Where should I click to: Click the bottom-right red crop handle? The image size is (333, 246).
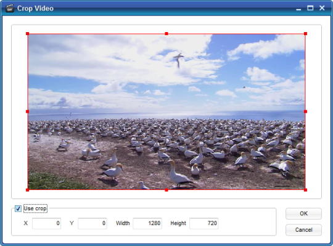[x=305, y=190]
